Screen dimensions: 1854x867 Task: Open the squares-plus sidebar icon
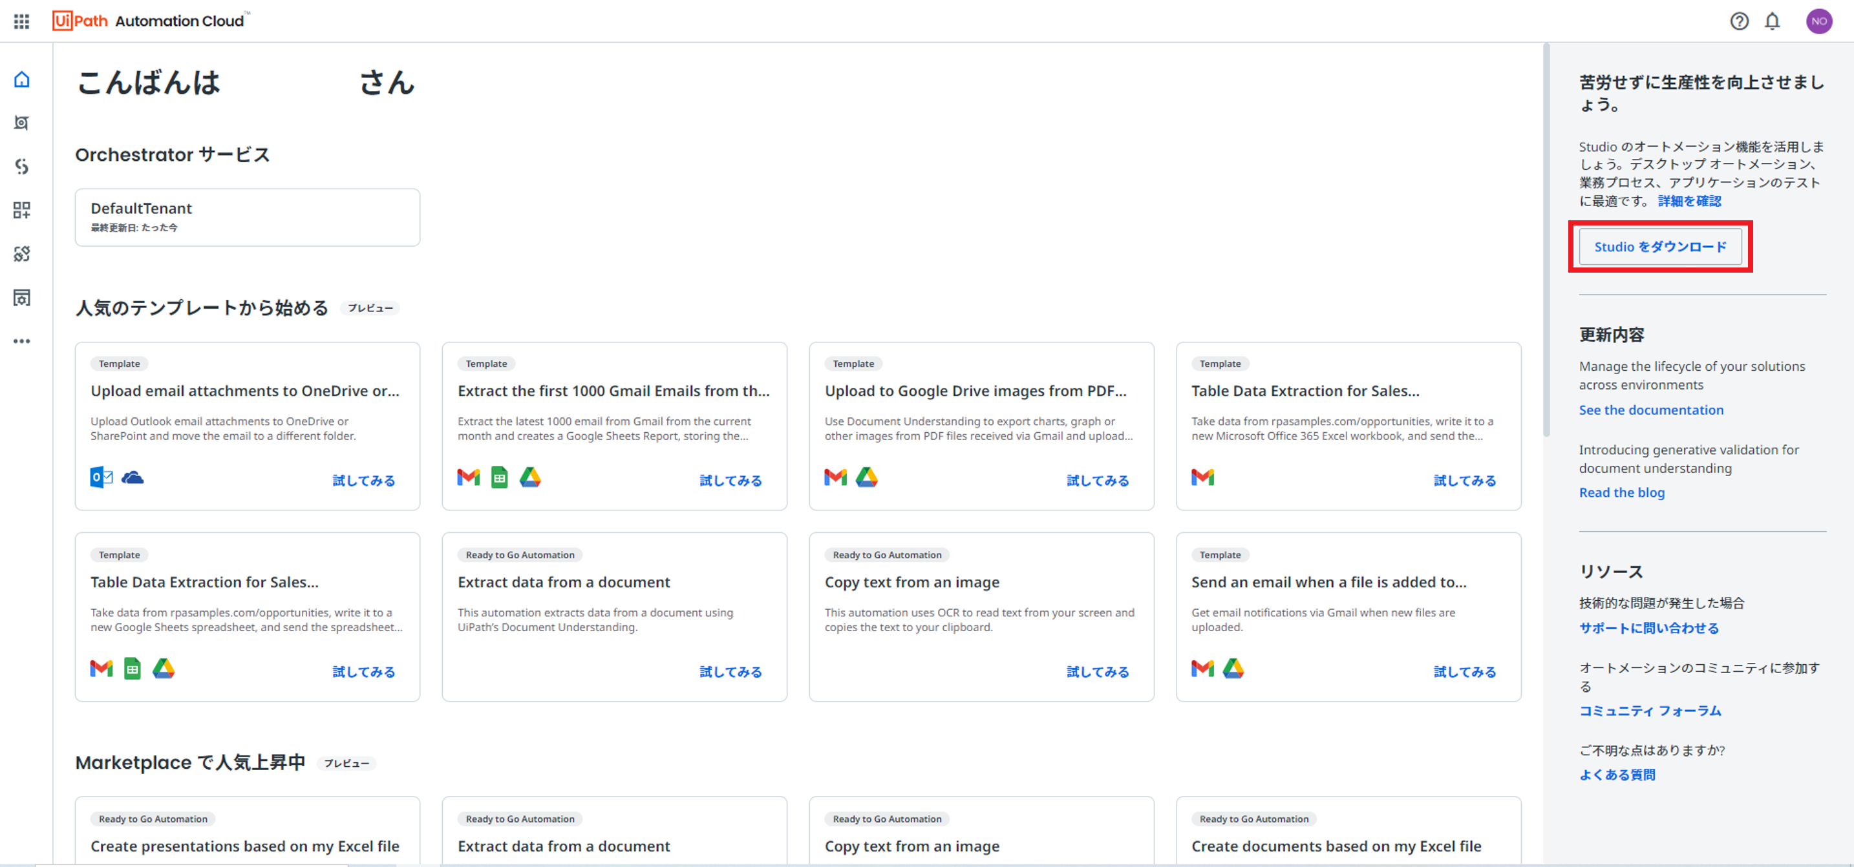point(23,210)
